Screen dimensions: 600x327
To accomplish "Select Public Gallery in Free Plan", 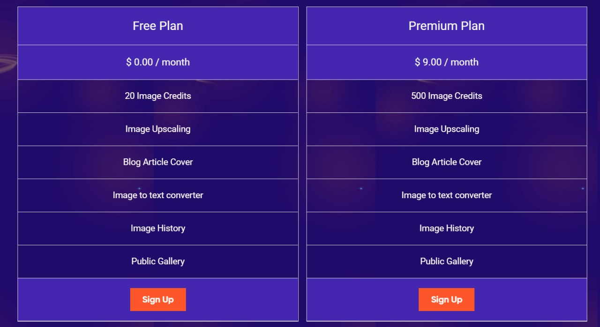I will click(158, 262).
